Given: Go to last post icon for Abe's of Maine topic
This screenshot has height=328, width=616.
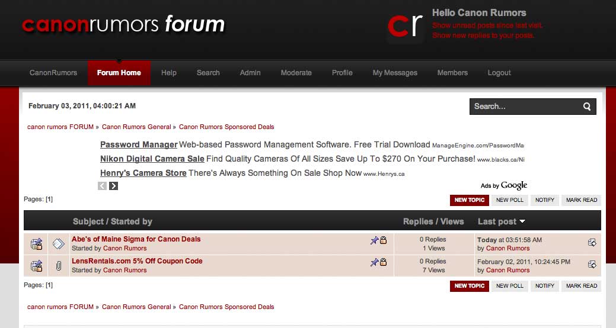Looking at the screenshot, I should pyautogui.click(x=592, y=243).
